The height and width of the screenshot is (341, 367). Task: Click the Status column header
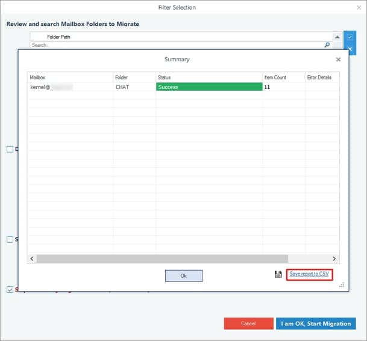click(209, 78)
